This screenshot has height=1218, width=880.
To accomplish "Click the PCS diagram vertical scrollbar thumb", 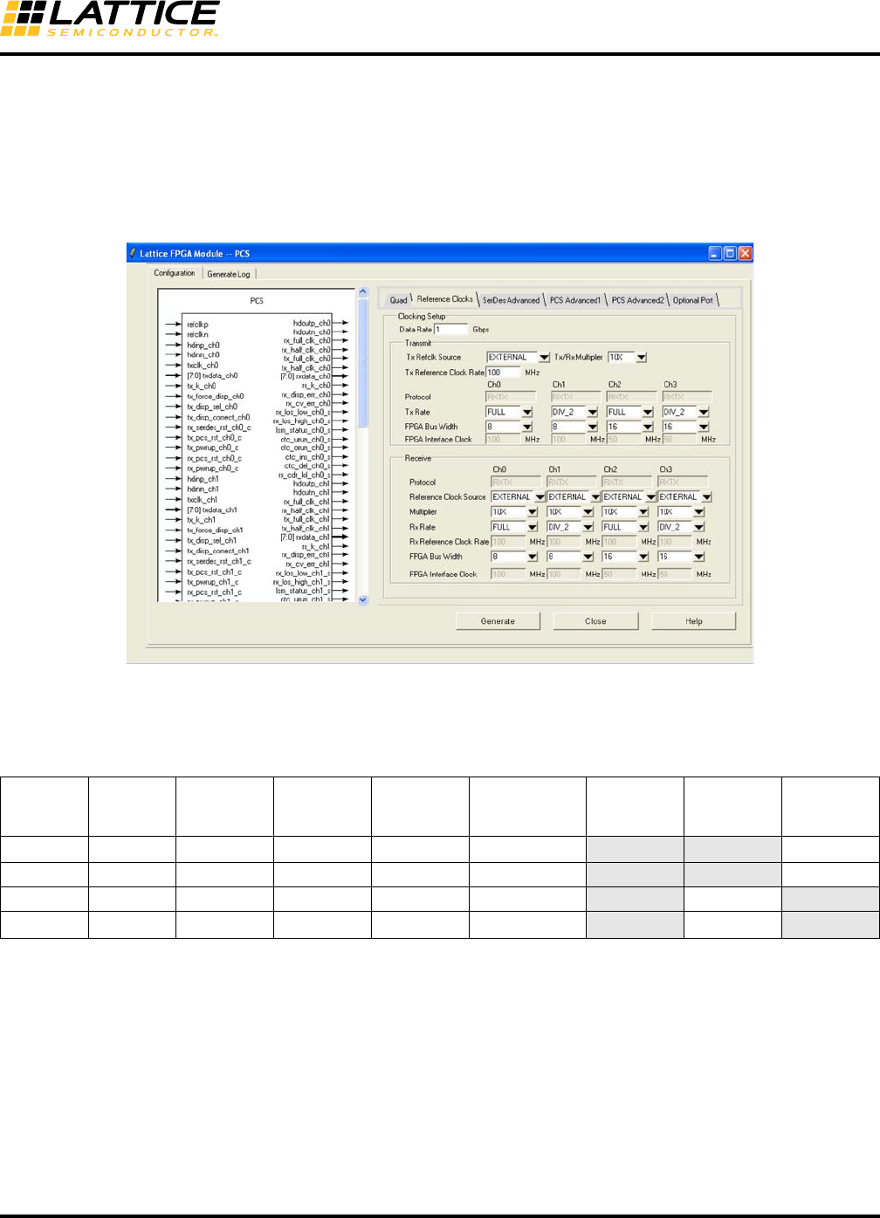I will point(363,362).
